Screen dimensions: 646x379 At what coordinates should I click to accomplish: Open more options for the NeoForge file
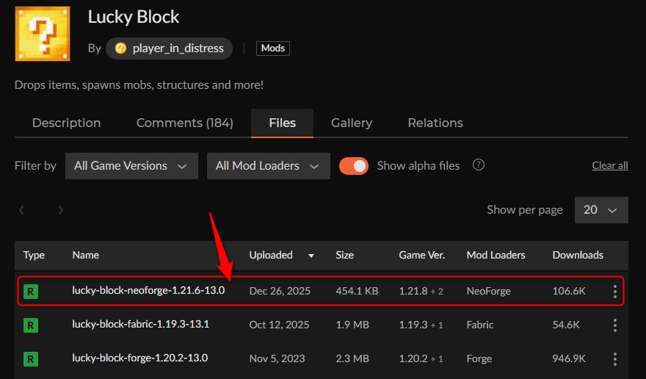point(615,292)
